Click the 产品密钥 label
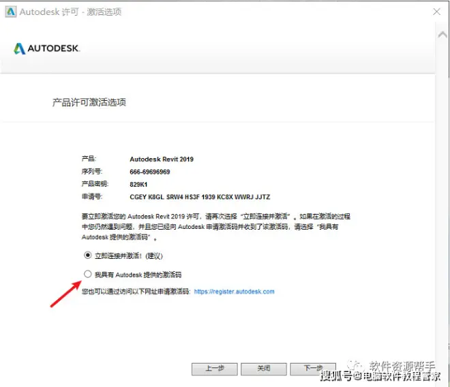 pos(95,184)
